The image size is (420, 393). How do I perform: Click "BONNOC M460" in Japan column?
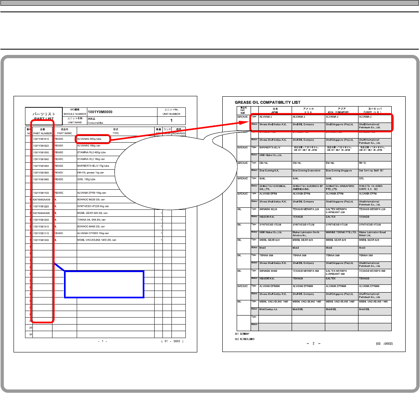[268, 271]
